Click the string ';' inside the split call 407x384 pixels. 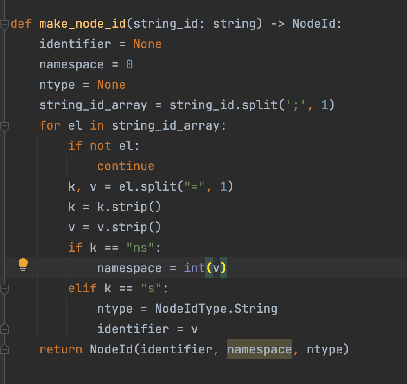295,105
